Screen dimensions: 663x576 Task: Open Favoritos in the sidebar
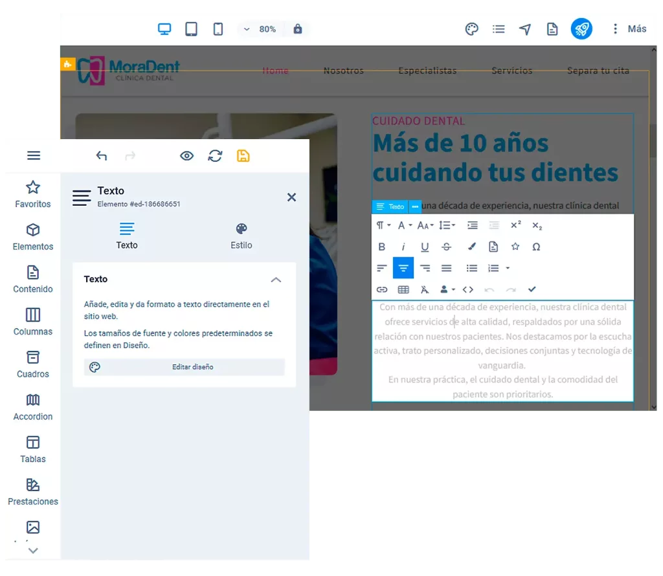[x=33, y=194]
